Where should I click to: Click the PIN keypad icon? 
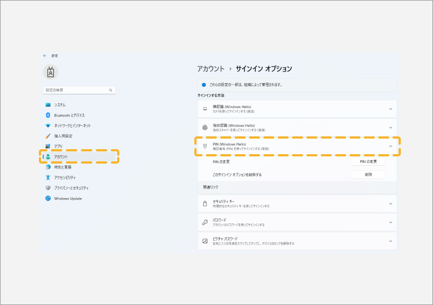pos(205,146)
